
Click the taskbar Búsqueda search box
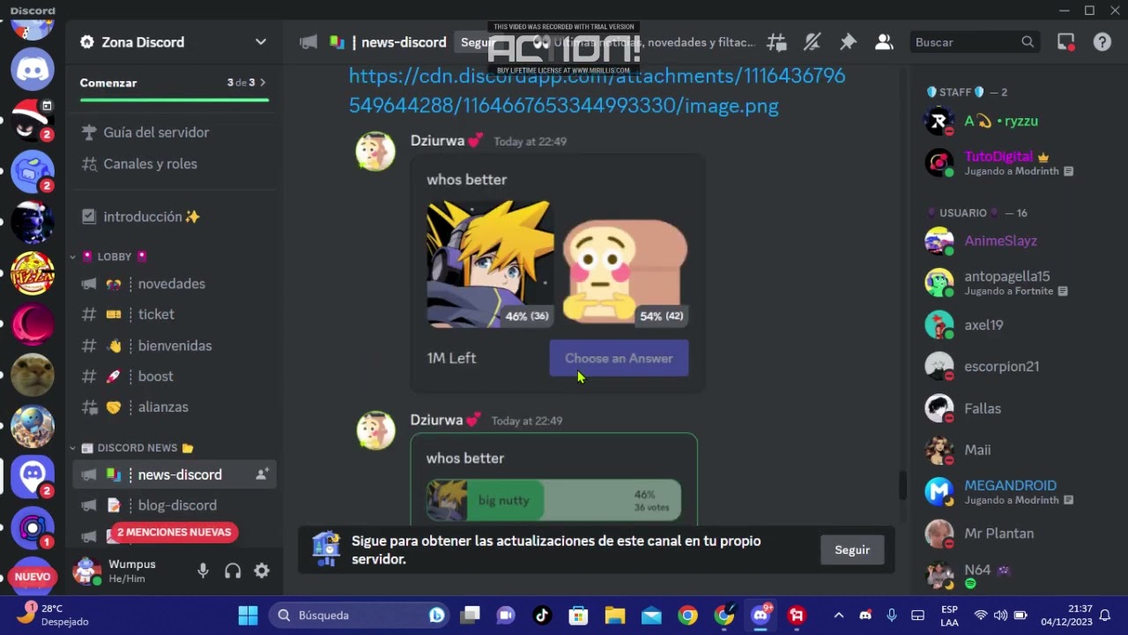(x=360, y=616)
